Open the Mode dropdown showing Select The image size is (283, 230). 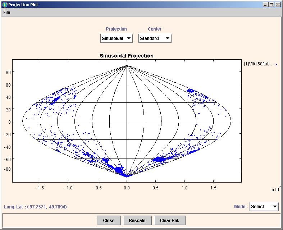[264, 206]
